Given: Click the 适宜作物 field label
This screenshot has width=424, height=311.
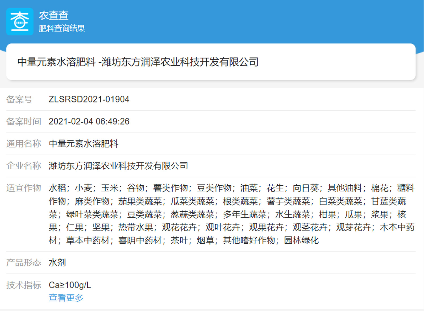Looking at the screenshot, I should tap(24, 188).
